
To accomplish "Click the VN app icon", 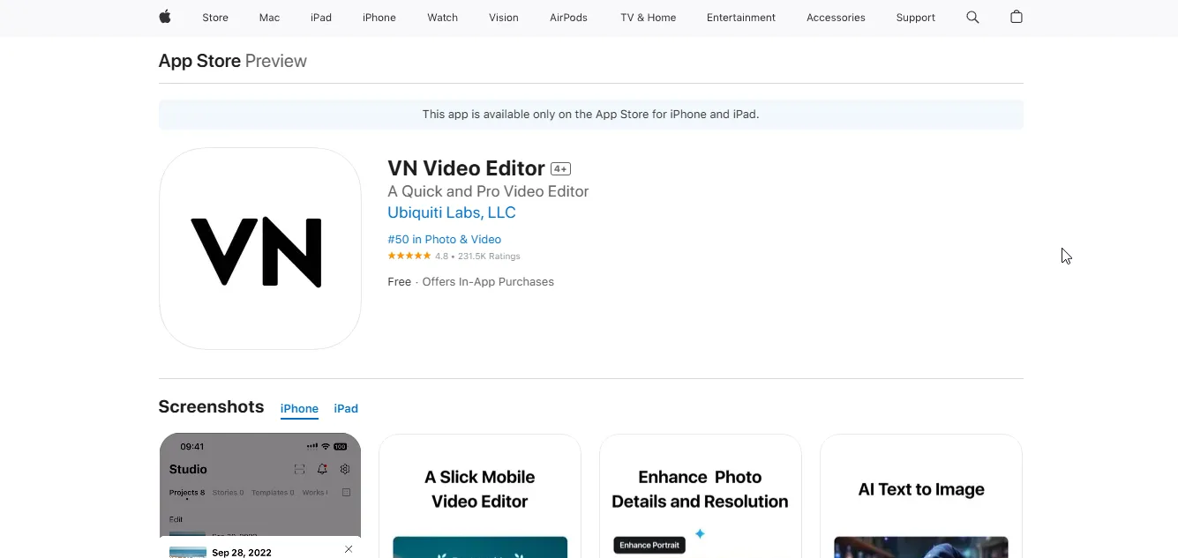I will (260, 249).
